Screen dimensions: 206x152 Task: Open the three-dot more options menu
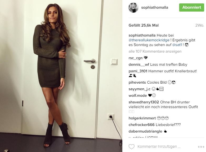pos(201,147)
